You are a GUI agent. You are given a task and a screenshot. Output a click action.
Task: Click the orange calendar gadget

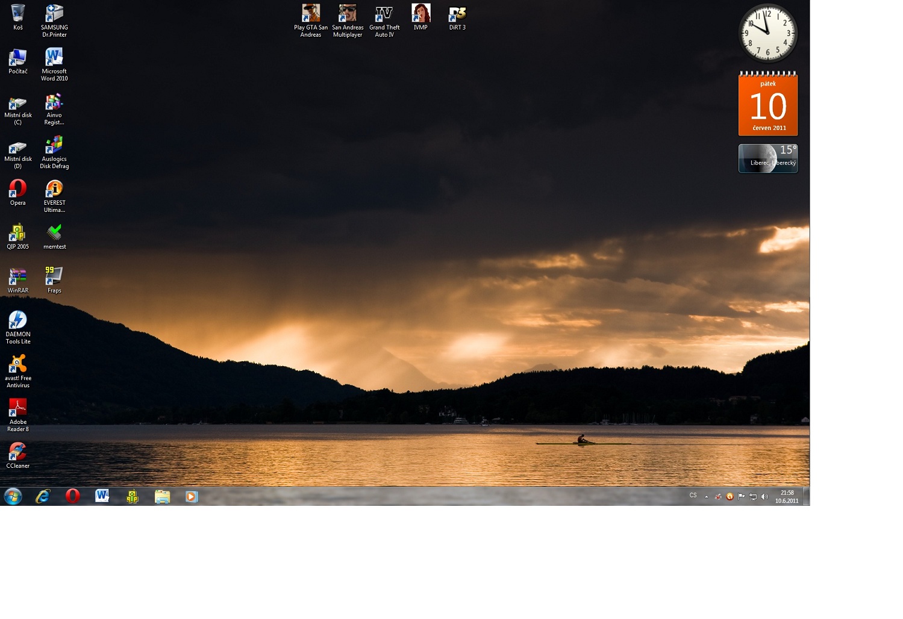[768, 105]
